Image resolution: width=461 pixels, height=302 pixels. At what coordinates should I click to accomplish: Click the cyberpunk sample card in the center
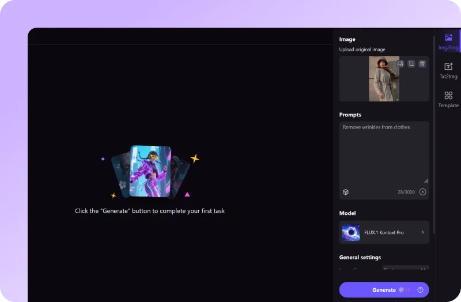coord(150,171)
